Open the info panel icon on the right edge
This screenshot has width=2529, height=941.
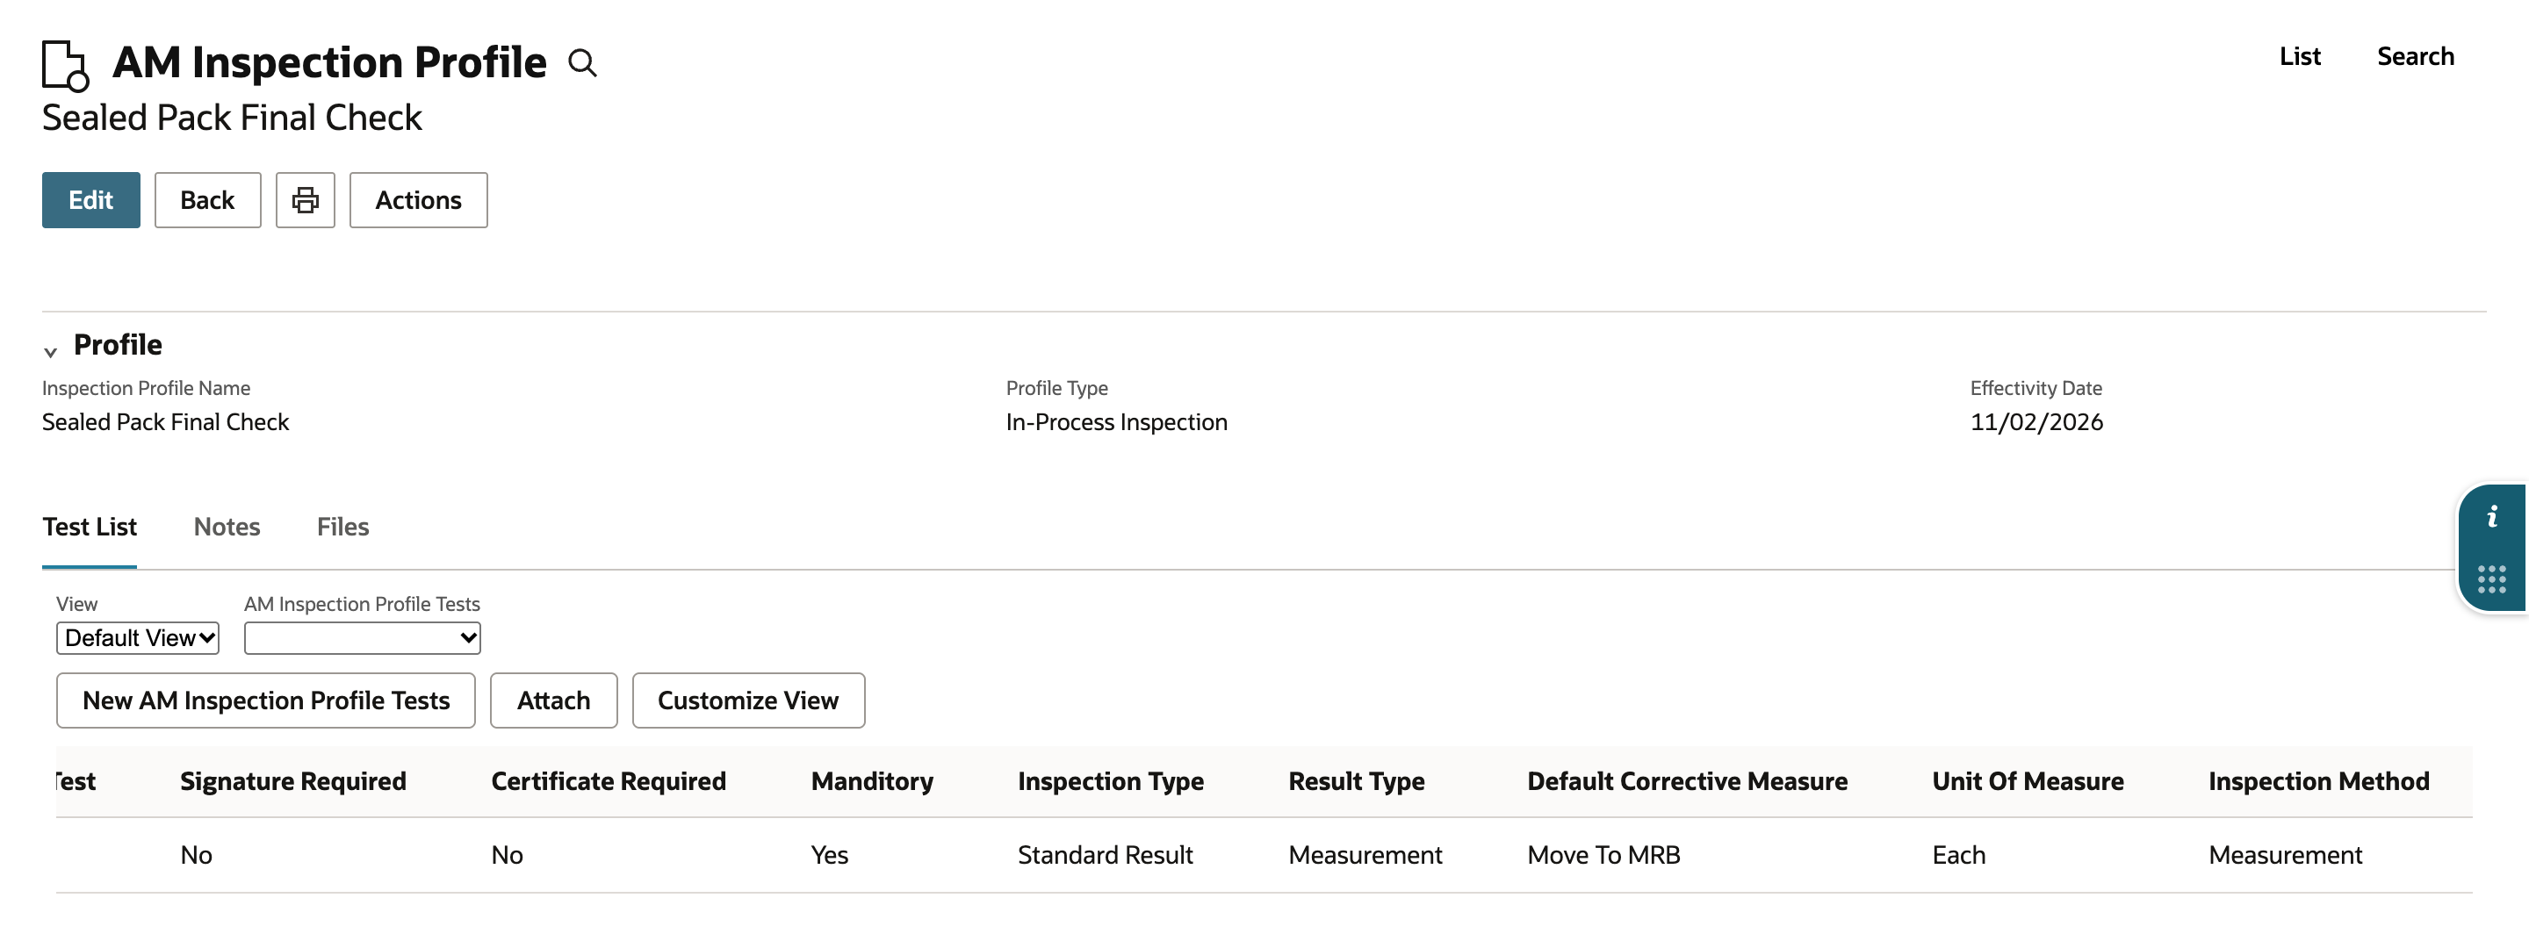[2492, 517]
